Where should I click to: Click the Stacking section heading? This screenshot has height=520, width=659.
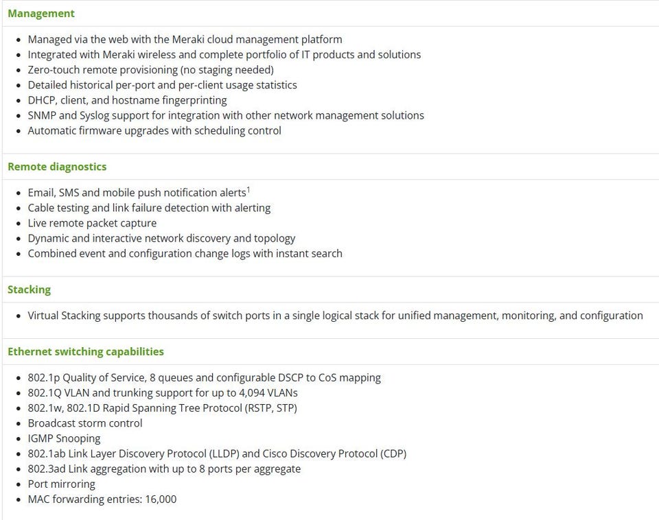[x=29, y=289]
